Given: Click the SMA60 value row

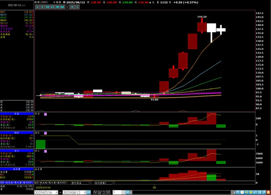Looking at the screenshot, I should (x=17, y=20).
